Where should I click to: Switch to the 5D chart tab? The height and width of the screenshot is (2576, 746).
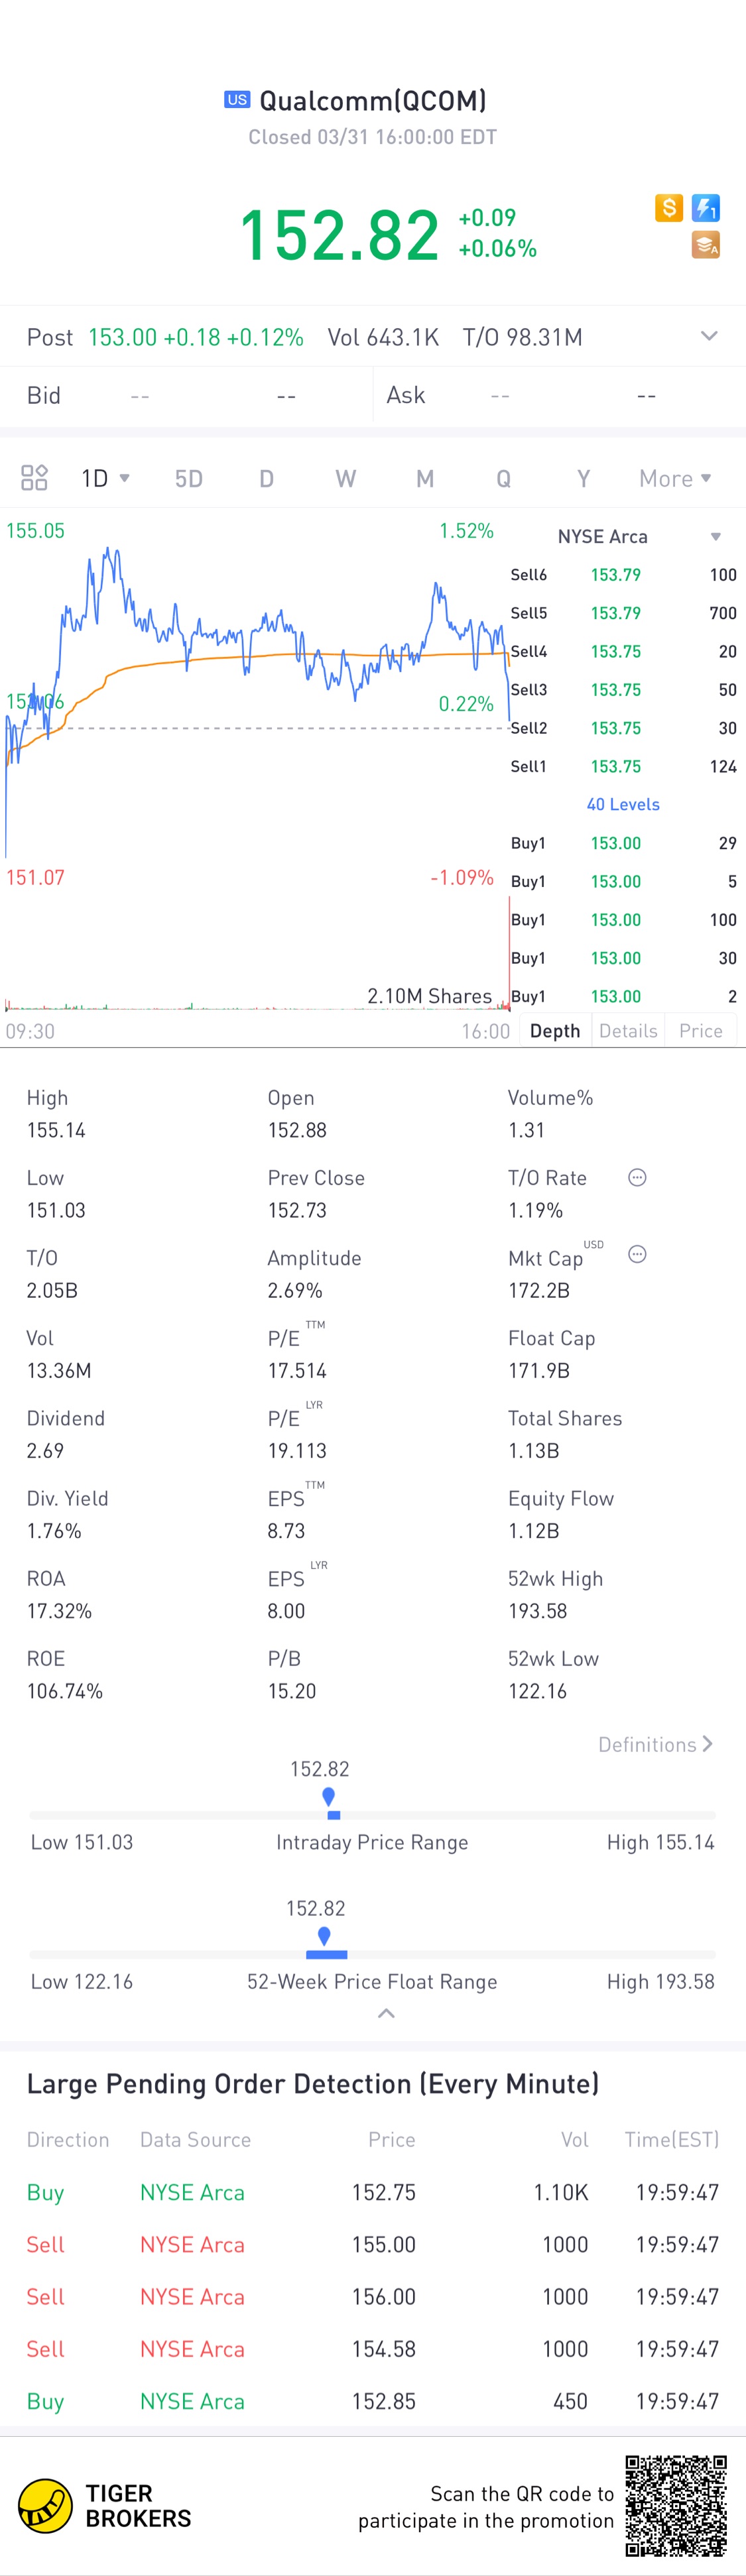[x=188, y=479]
